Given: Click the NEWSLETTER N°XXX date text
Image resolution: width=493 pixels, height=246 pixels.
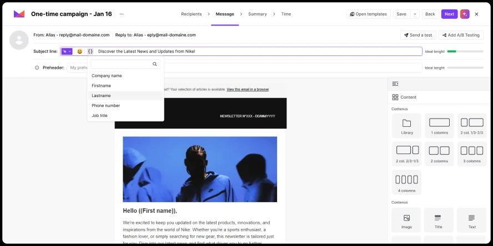Looking at the screenshot, I should pos(248,116).
